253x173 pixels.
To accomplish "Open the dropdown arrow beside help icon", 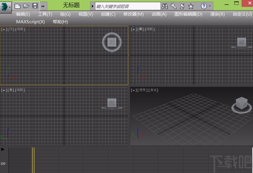I will tap(210, 6).
